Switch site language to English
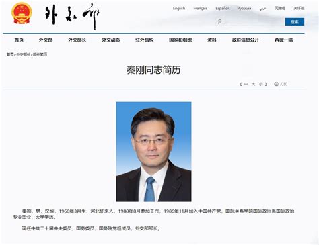This screenshot has height=245, width=319. pos(179,9)
